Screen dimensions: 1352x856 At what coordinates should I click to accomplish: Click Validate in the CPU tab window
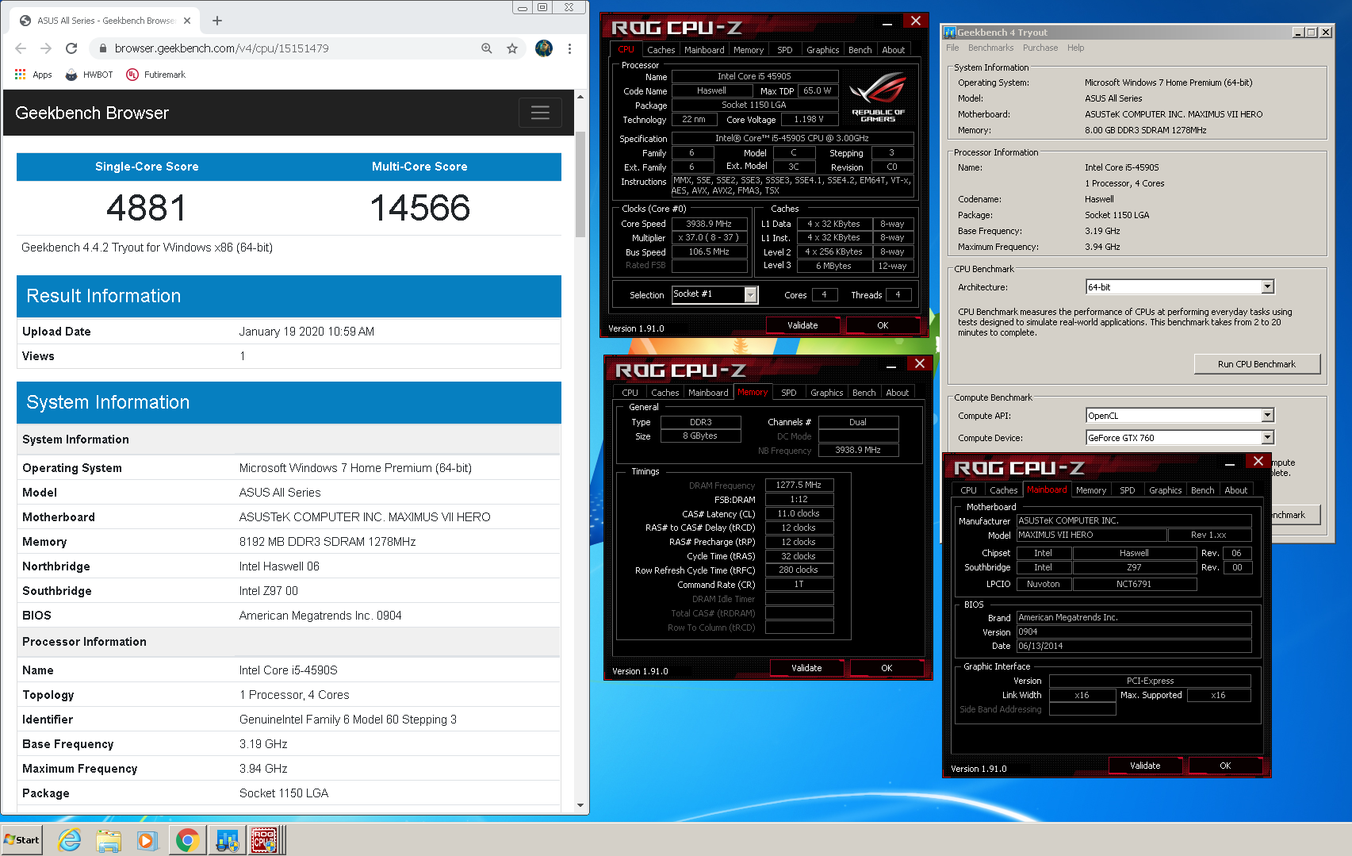(x=802, y=325)
